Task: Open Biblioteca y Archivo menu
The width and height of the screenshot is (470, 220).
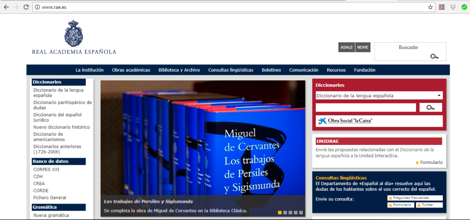Action: (179, 70)
